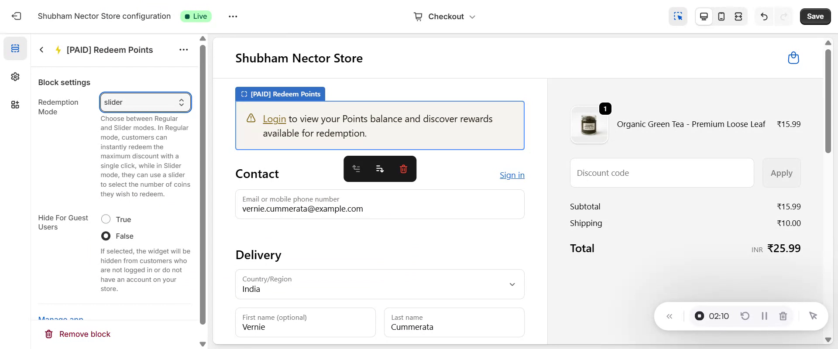Expand the Country/Region India dropdown
Viewport: 838px width, 349px height.
click(x=380, y=284)
